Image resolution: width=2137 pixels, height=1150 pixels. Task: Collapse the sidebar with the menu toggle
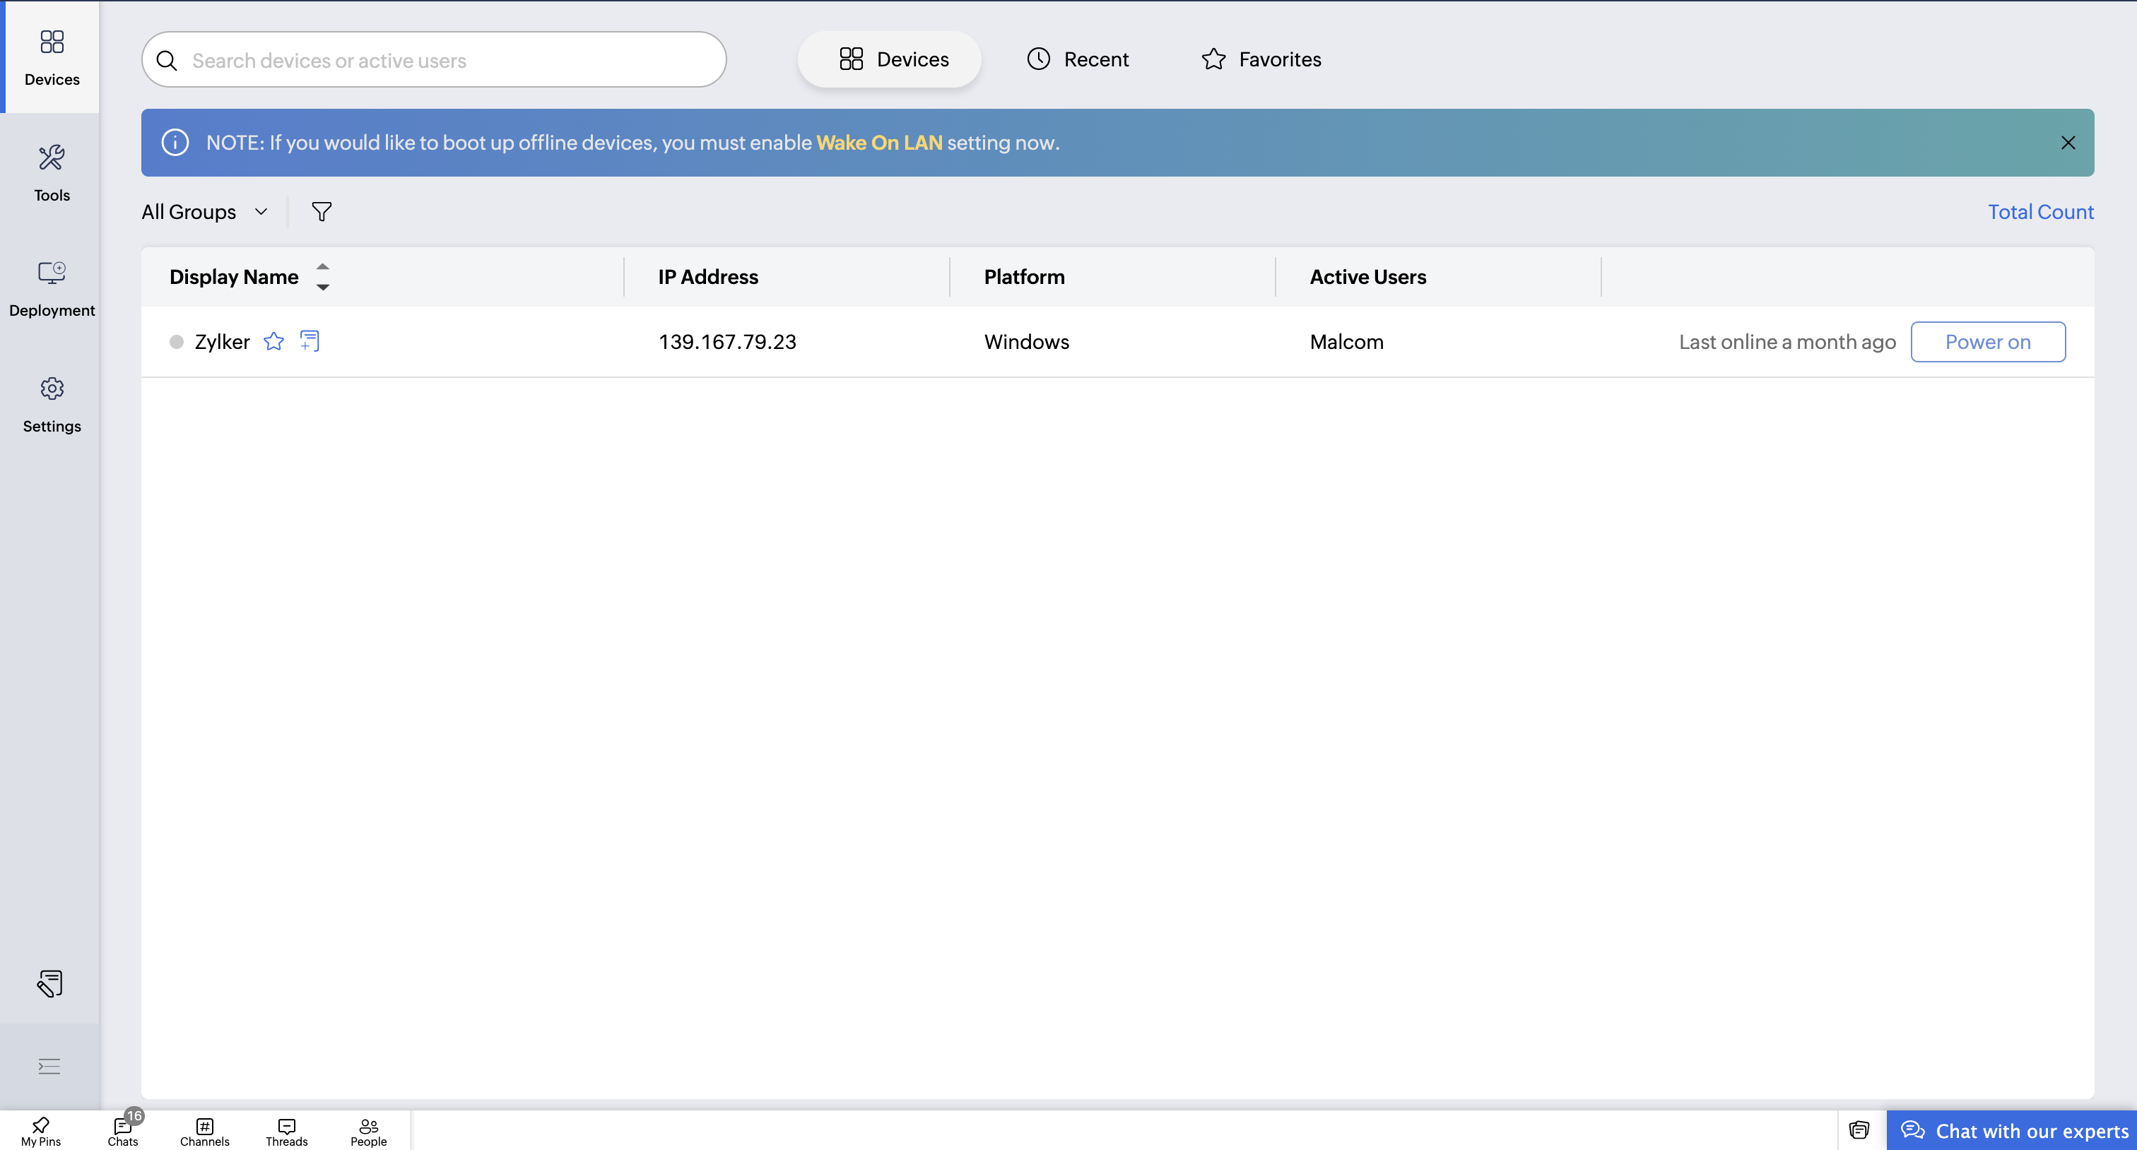coord(49,1066)
